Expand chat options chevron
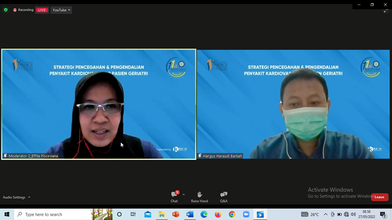 click(x=184, y=195)
